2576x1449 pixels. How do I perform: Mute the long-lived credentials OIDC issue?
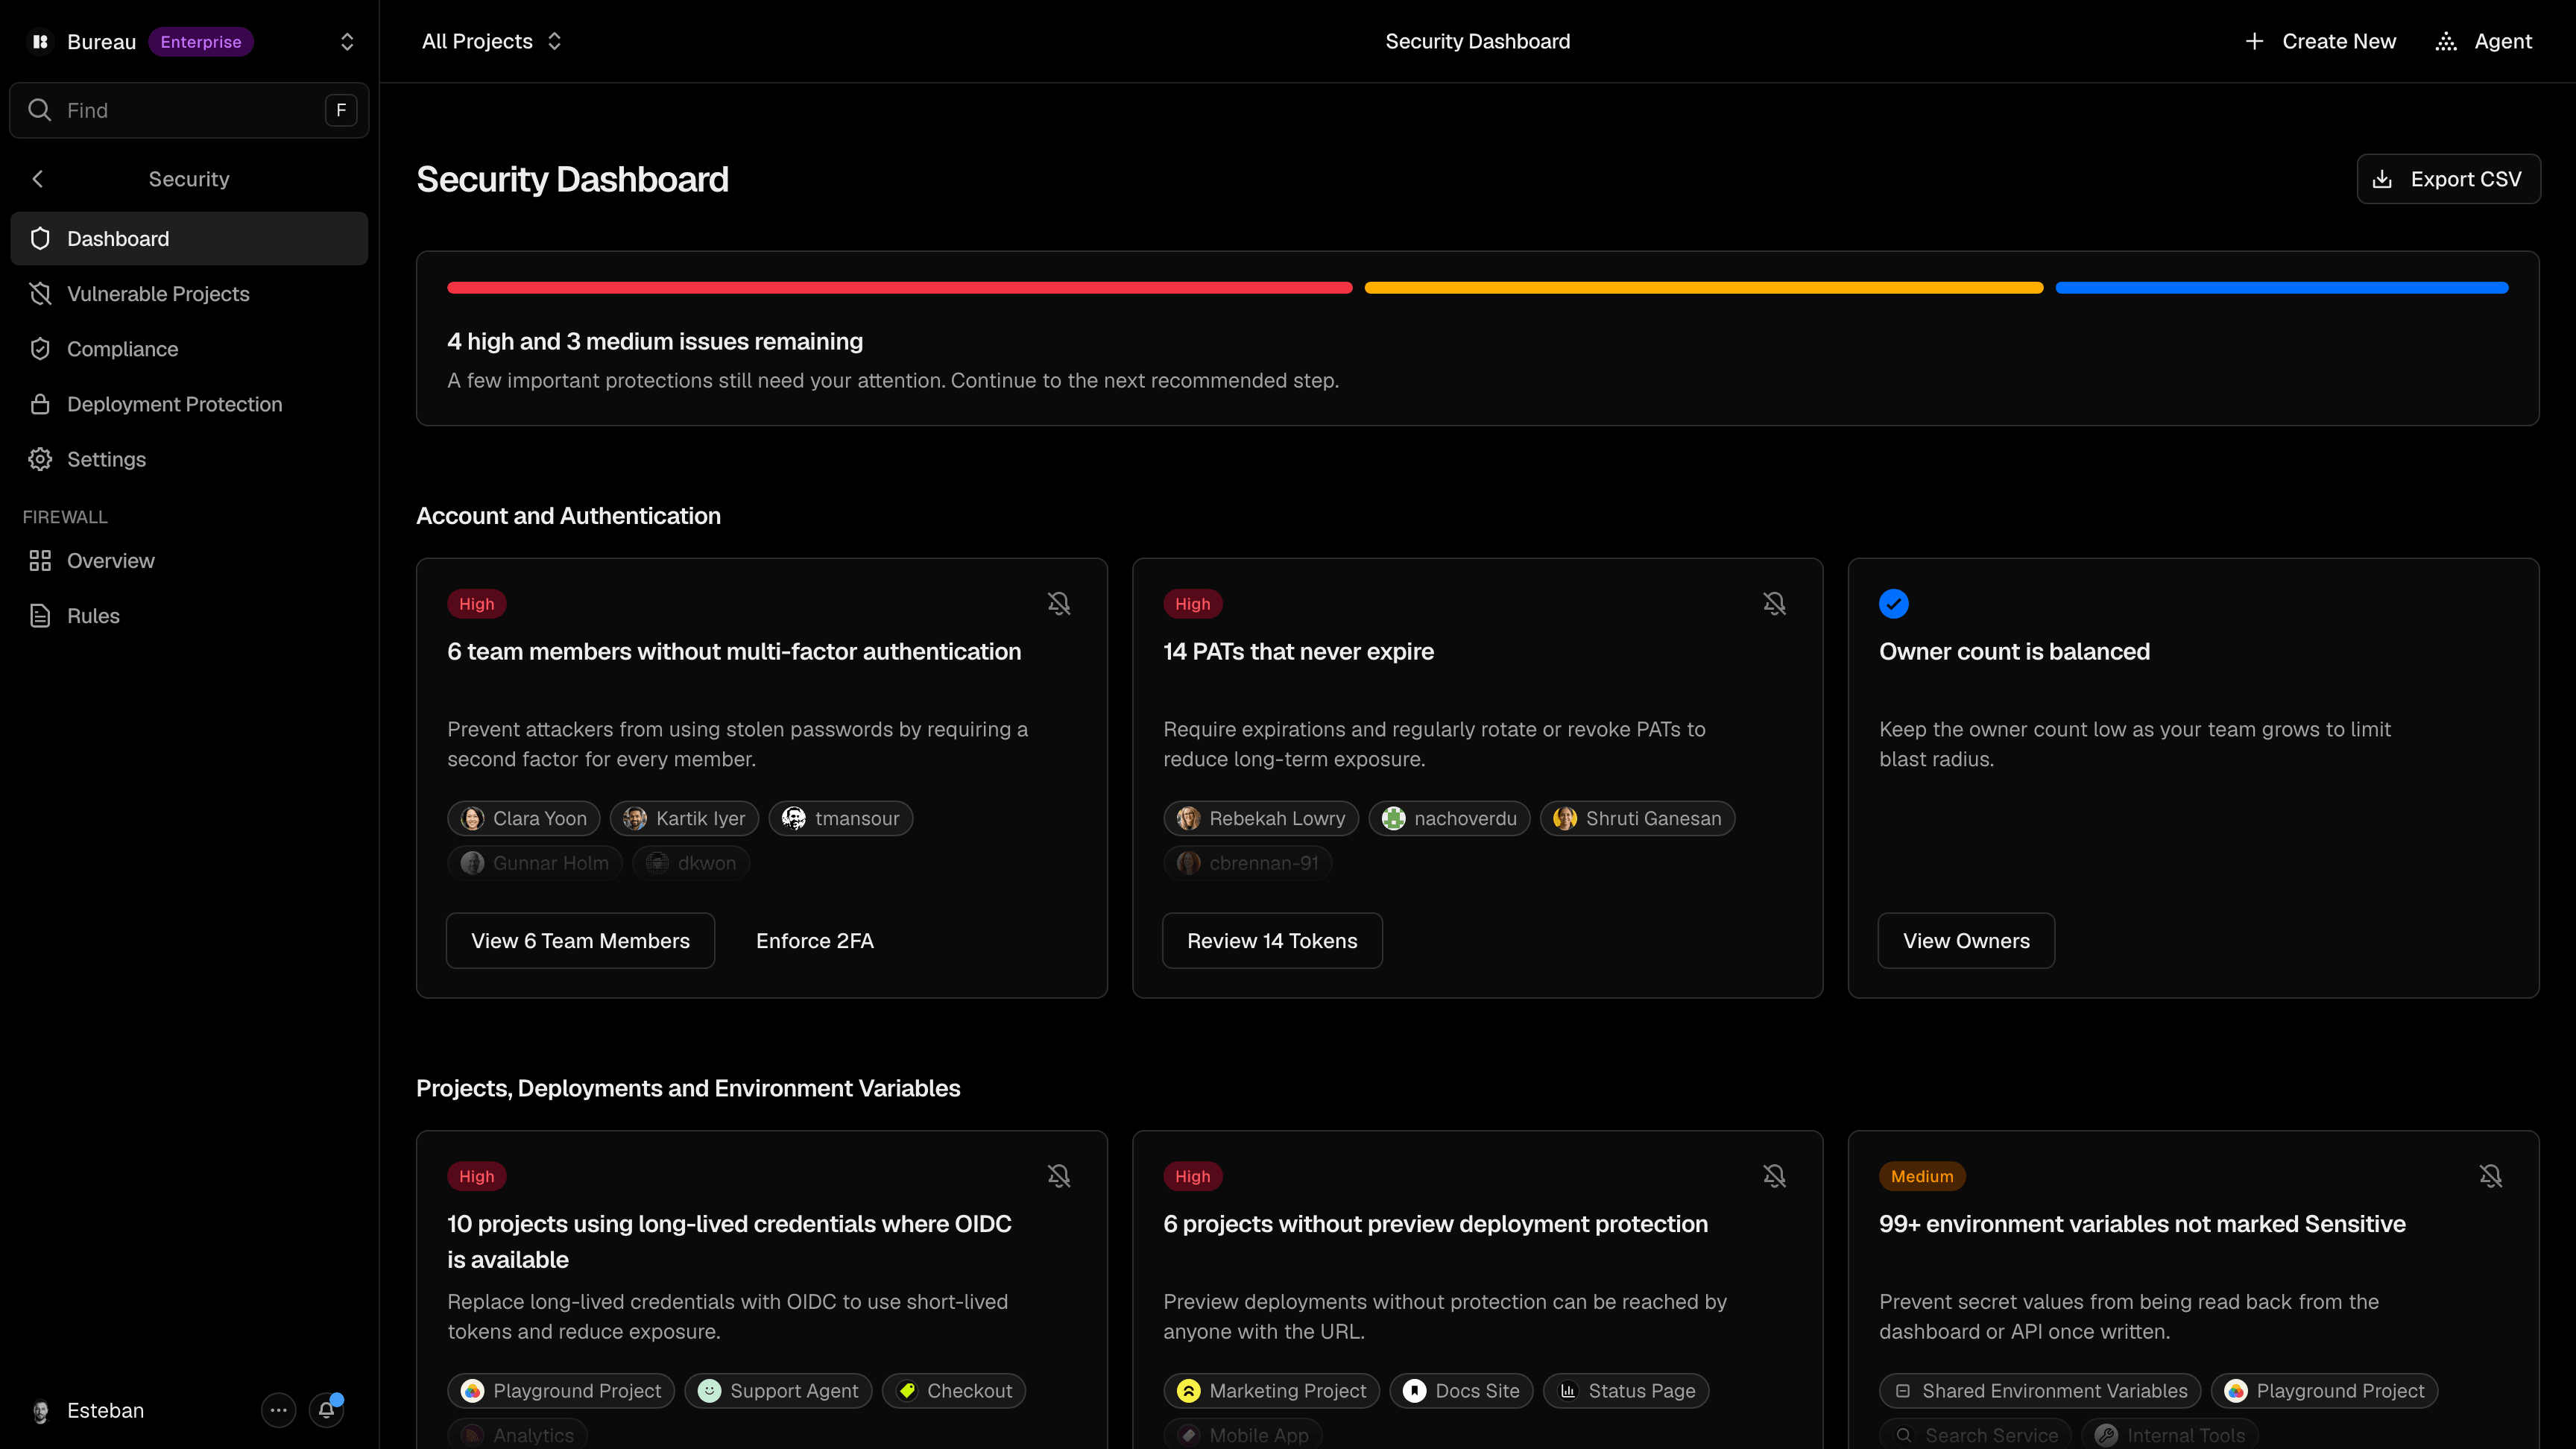[x=1059, y=1176]
